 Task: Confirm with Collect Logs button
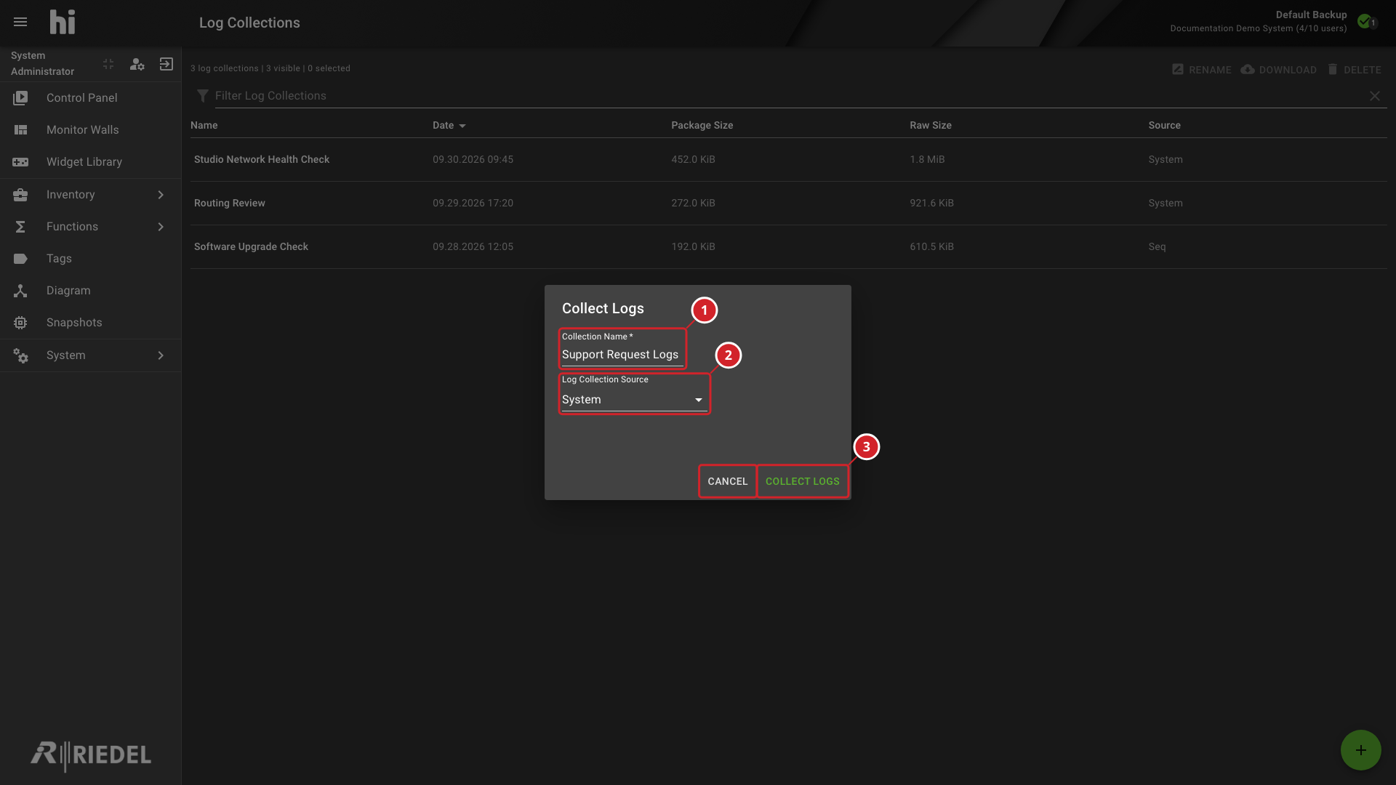click(x=803, y=482)
